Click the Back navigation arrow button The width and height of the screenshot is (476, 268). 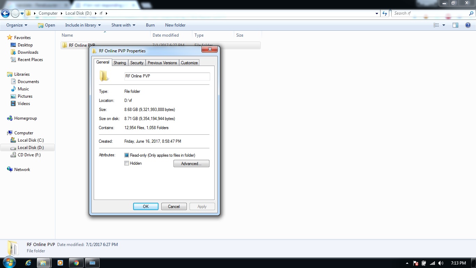(x=5, y=14)
